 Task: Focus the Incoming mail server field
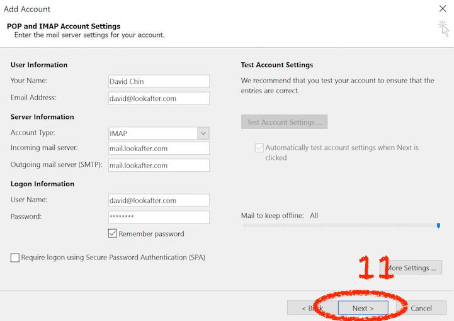coord(159,149)
